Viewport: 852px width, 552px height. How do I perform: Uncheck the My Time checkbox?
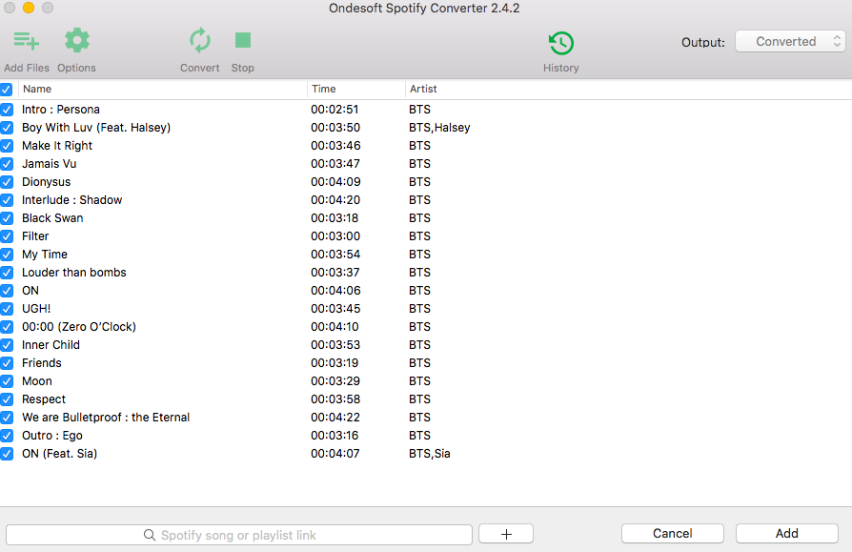[7, 255]
